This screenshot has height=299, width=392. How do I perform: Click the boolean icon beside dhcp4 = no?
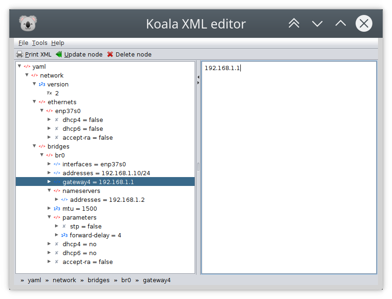[57, 244]
